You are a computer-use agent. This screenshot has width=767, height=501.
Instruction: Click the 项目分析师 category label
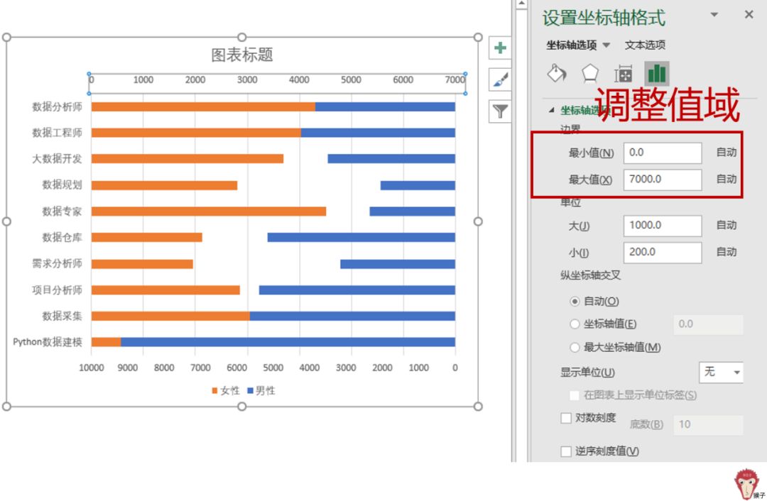pyautogui.click(x=57, y=290)
